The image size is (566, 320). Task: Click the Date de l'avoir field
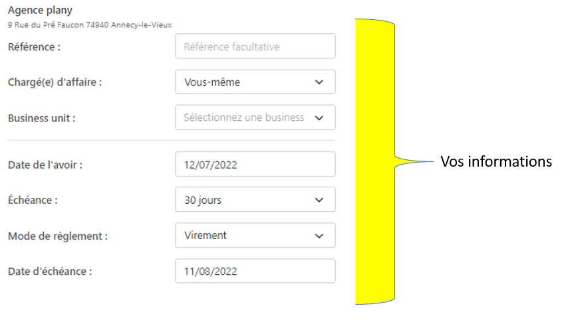click(255, 165)
